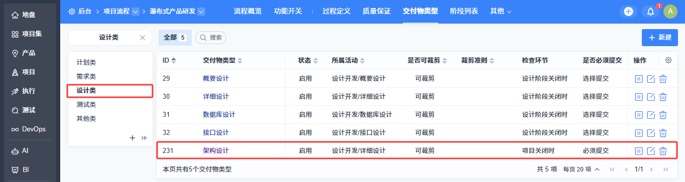The image size is (685, 182).
Task: Delete the 概要设计 deliverable via trash icon
Action: (x=663, y=78)
